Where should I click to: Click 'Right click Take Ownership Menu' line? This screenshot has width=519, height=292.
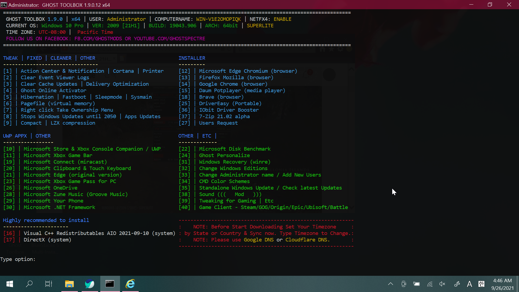click(x=67, y=110)
